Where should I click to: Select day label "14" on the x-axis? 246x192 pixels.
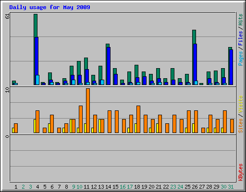click(108, 187)
